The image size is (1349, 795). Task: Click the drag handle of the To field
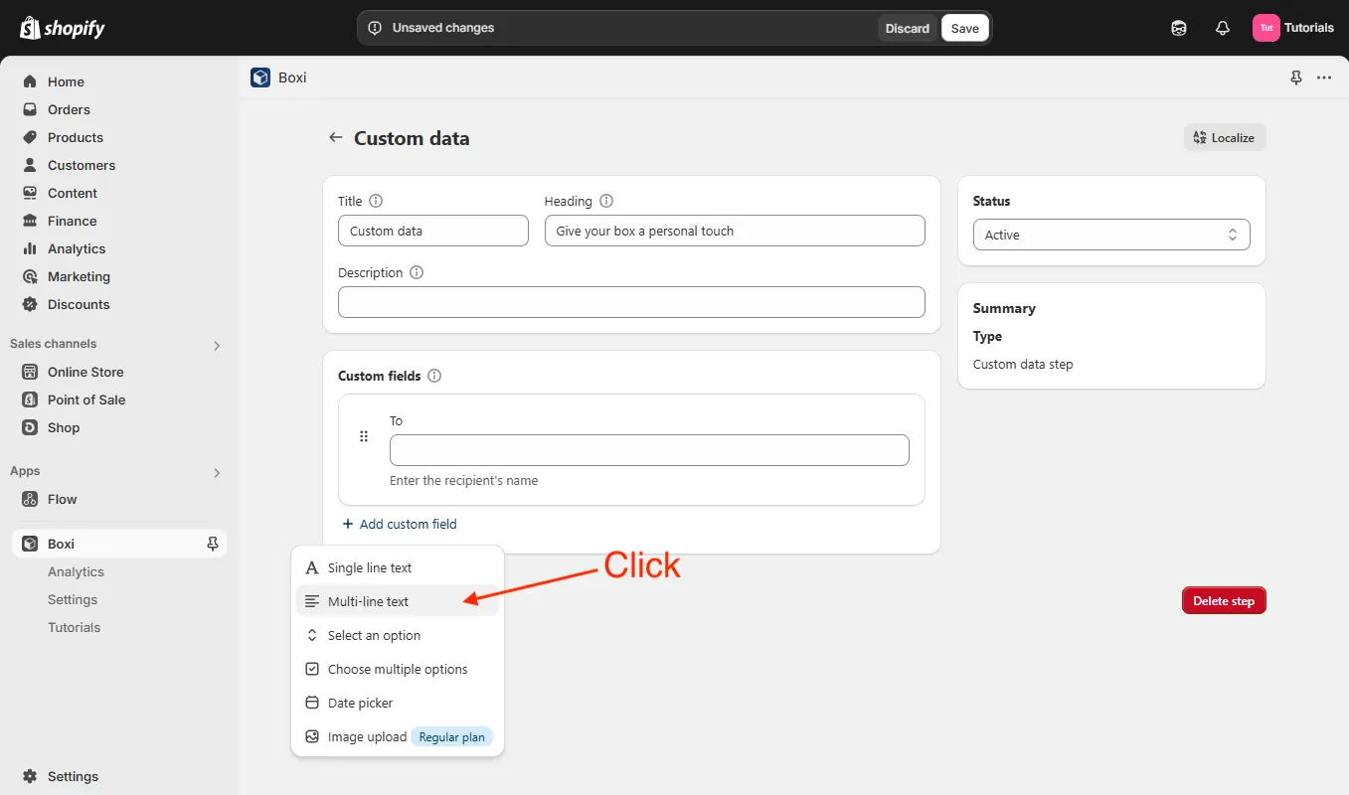tap(364, 436)
